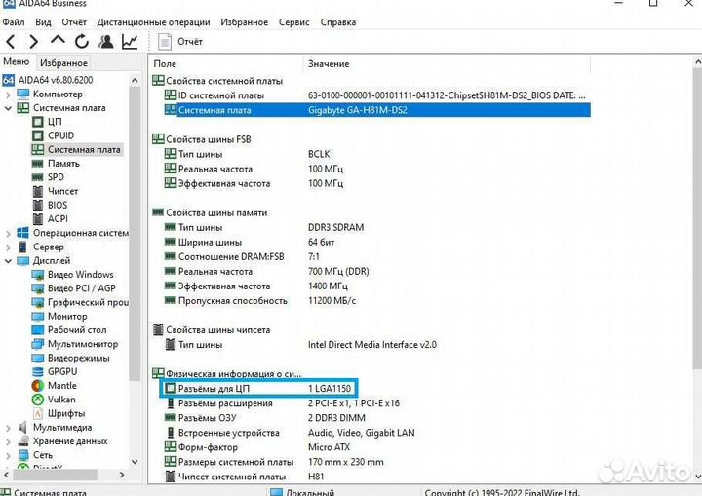This screenshot has height=496, width=702.
Task: Select the Реальная частота 100 МГц row
Action: [377, 169]
